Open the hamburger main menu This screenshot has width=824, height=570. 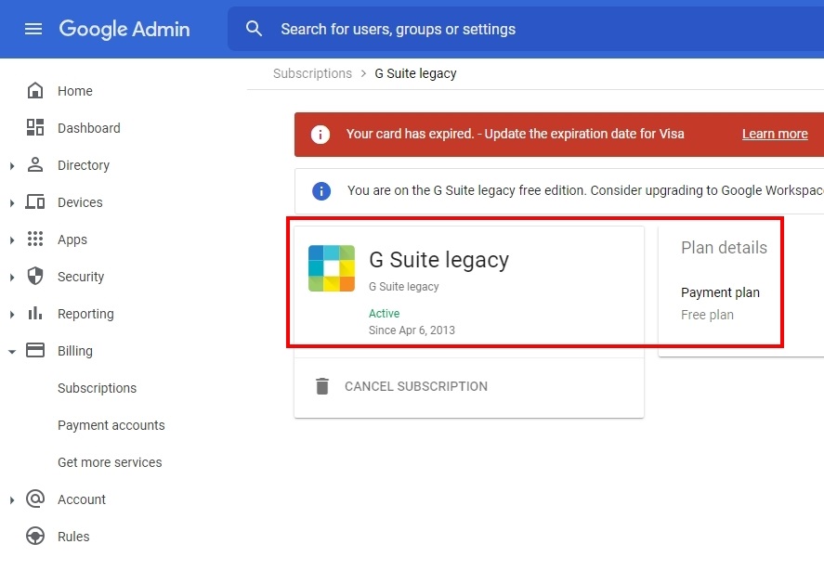click(33, 29)
